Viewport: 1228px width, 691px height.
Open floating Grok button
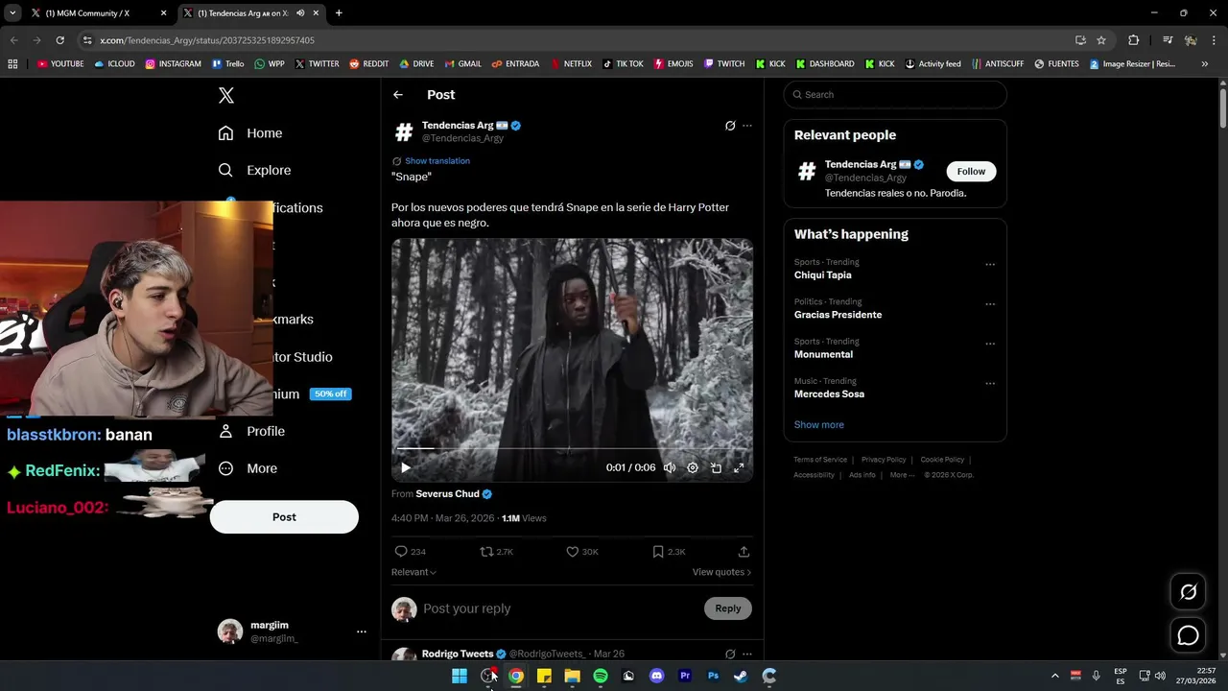click(x=1188, y=592)
